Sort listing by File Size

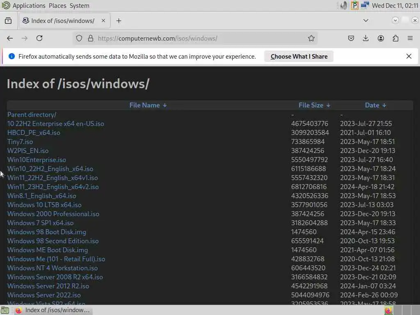[315, 105]
